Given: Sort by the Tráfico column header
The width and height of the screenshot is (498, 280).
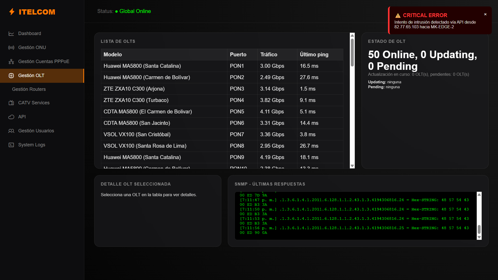Looking at the screenshot, I should pyautogui.click(x=277, y=54).
